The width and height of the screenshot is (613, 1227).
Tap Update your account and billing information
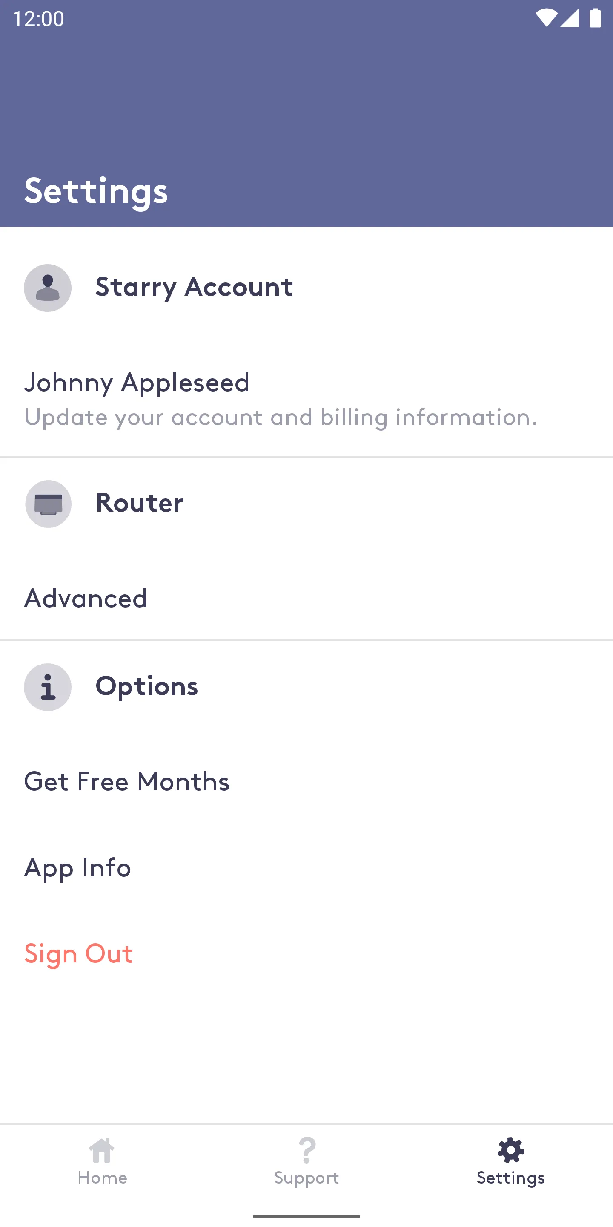(281, 418)
